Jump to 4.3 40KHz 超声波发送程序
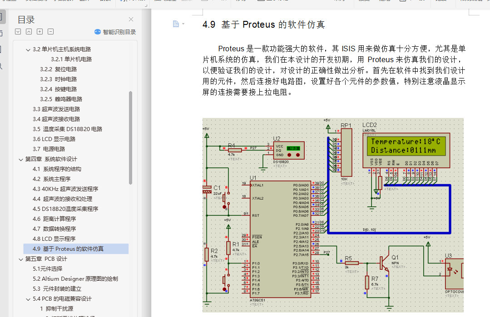Screen dimensions: 490x317 point(65,189)
